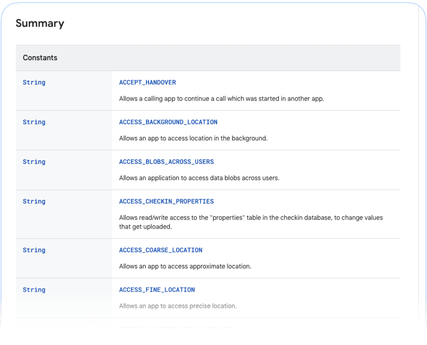Image resolution: width=427 pixels, height=345 pixels.
Task: Click text 'Allows an app to access precise location.'
Action: coord(178,306)
